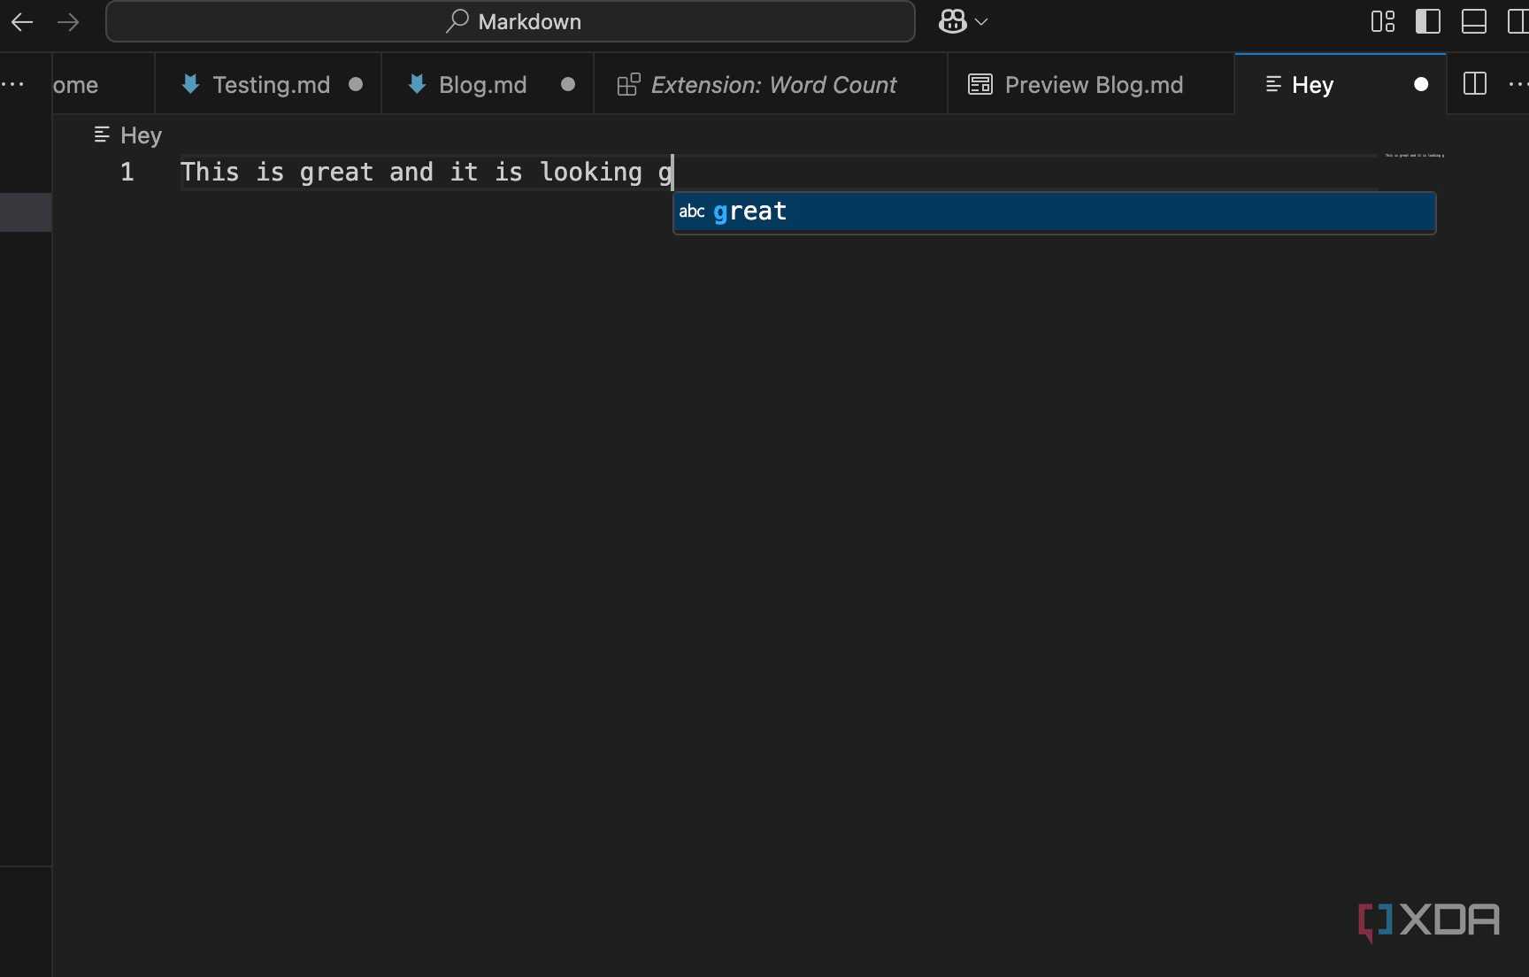Expand the Copilot dropdown chevron
The width and height of the screenshot is (1529, 977).
[981, 22]
